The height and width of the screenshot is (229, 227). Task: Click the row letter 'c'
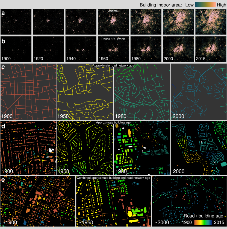(3, 67)
